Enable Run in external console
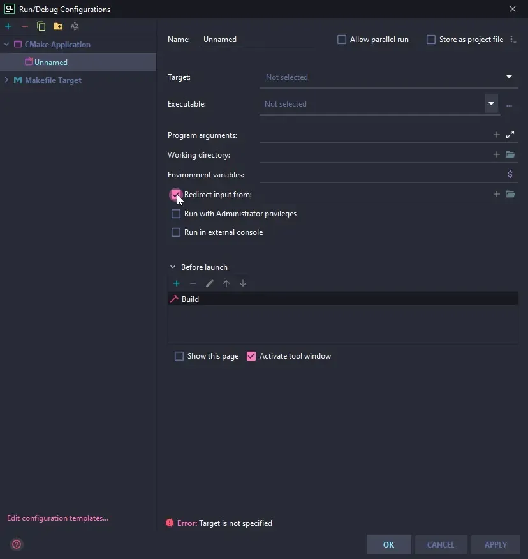528x559 pixels. coord(176,232)
